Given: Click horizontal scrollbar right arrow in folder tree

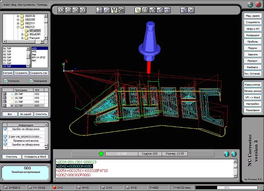Looking at the screenshot, I should (x=42, y=41).
